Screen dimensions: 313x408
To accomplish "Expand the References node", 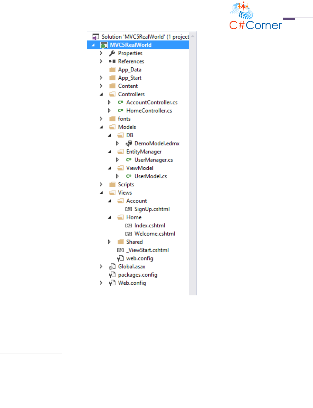I will tap(101, 61).
